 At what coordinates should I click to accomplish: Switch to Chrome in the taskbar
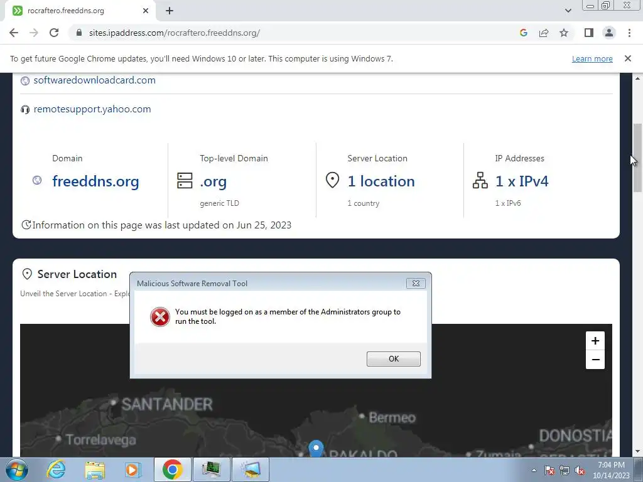click(x=172, y=469)
